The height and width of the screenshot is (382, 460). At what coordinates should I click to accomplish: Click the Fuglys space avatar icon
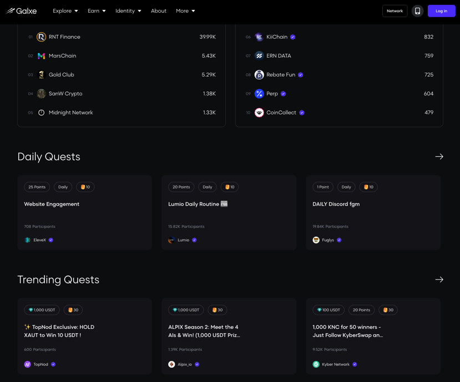click(x=316, y=240)
